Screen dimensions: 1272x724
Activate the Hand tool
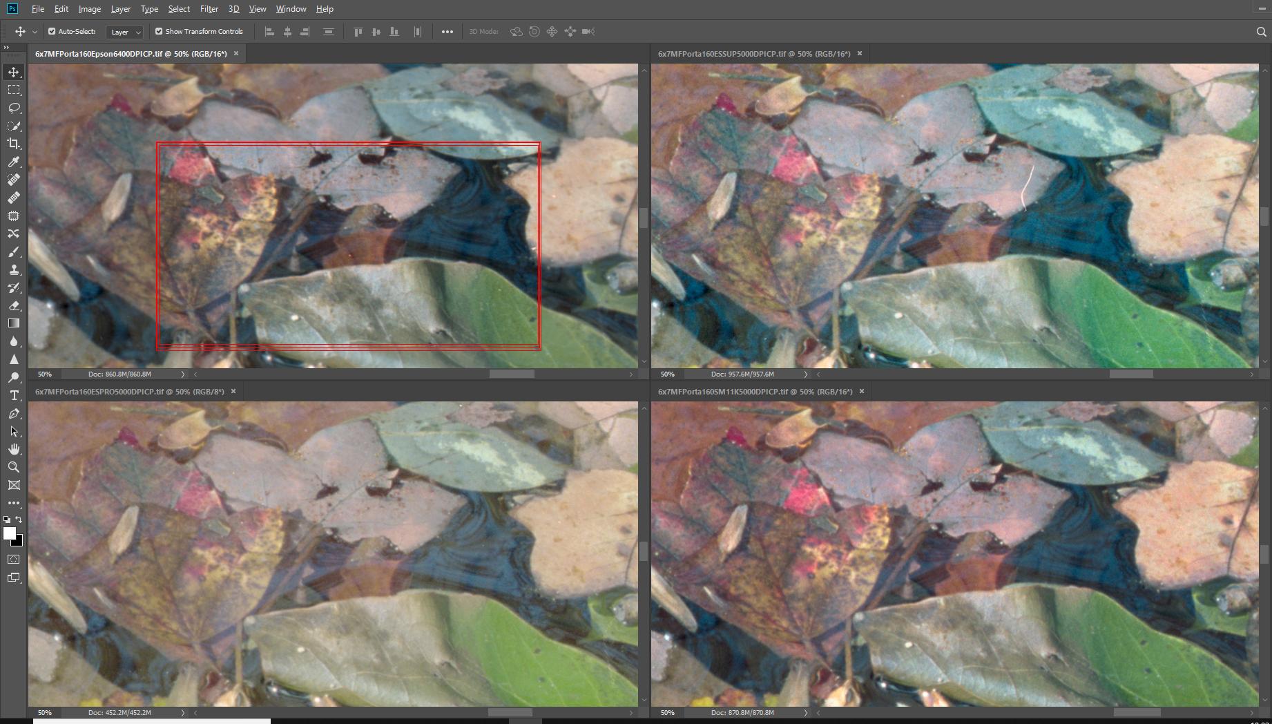(x=14, y=449)
